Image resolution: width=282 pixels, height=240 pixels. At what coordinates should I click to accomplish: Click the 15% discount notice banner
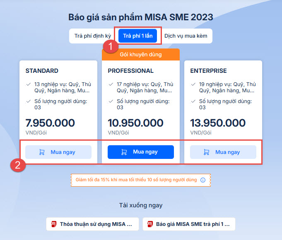[x=137, y=180]
